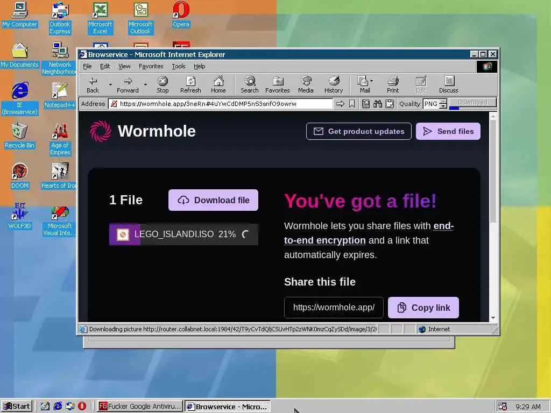Click the save page icon after bookmark
Screen dimensions: 551x413
(x=366, y=104)
